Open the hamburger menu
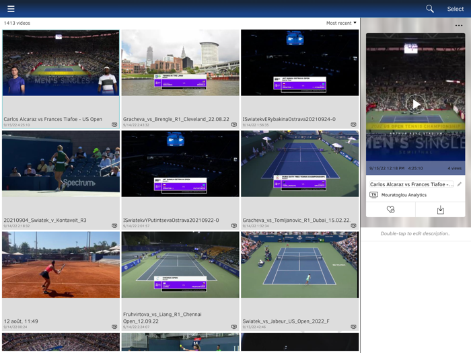471x353 pixels. 11,9
